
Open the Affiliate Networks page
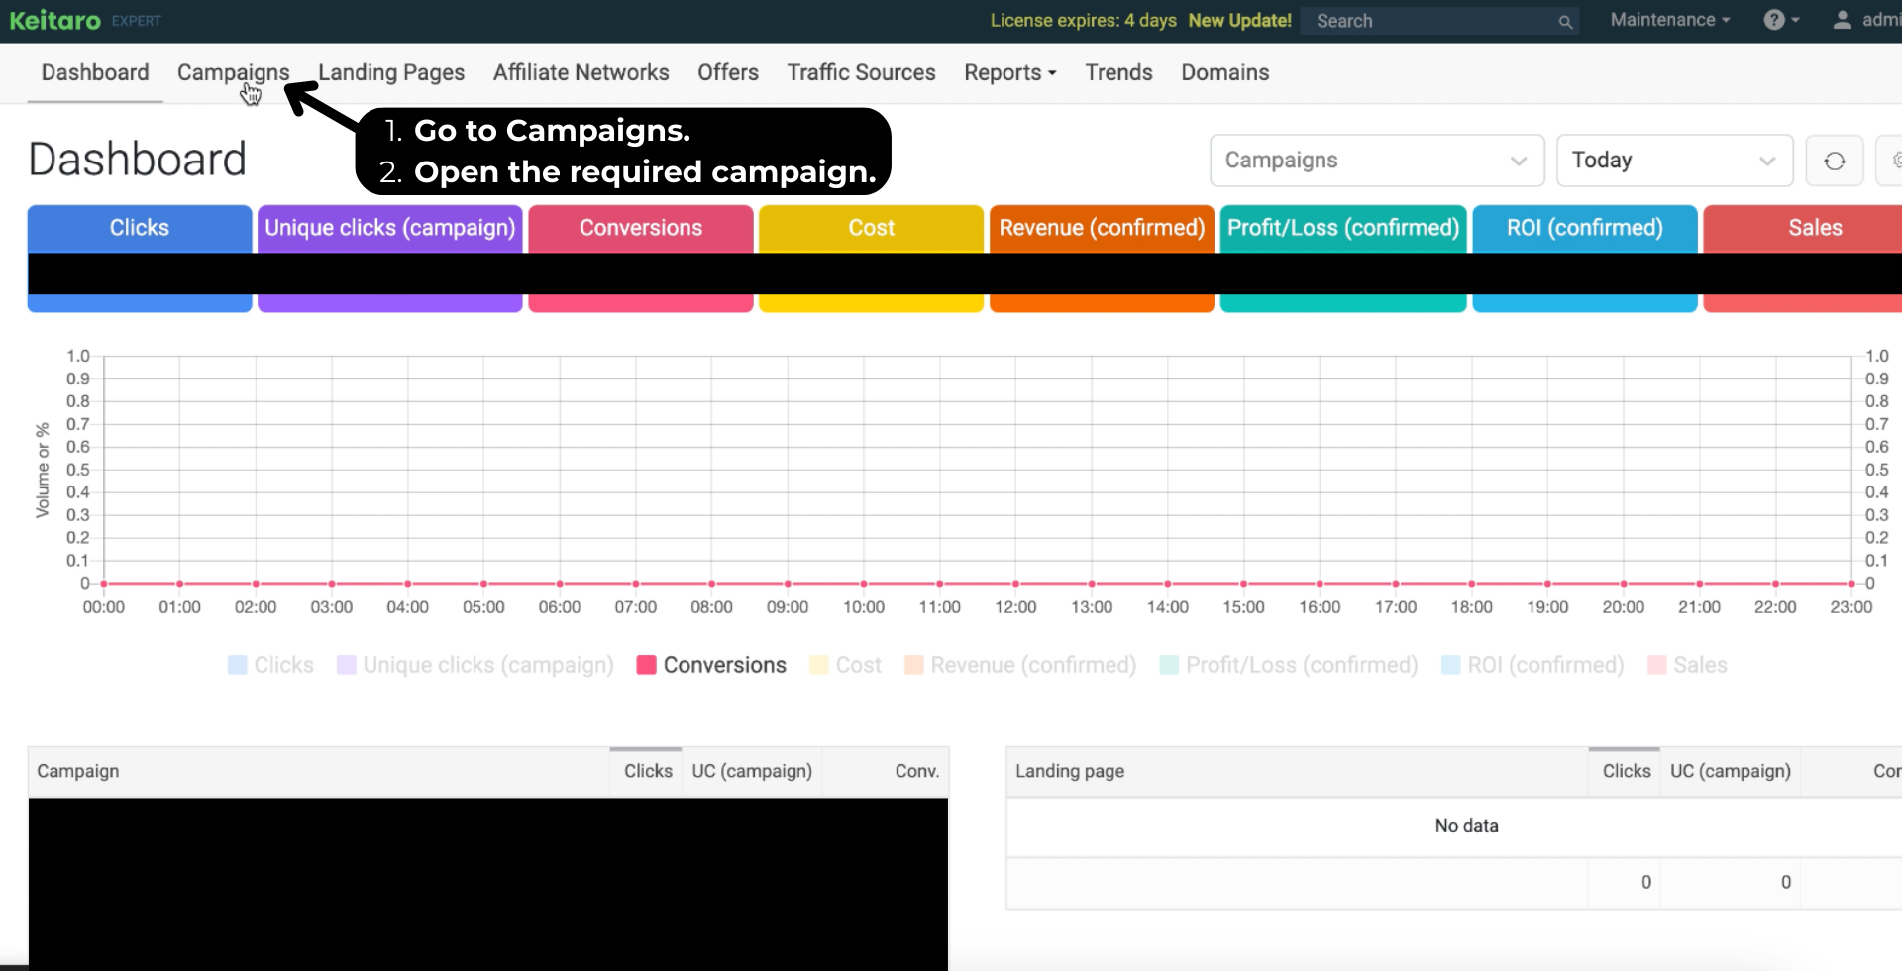coord(581,72)
